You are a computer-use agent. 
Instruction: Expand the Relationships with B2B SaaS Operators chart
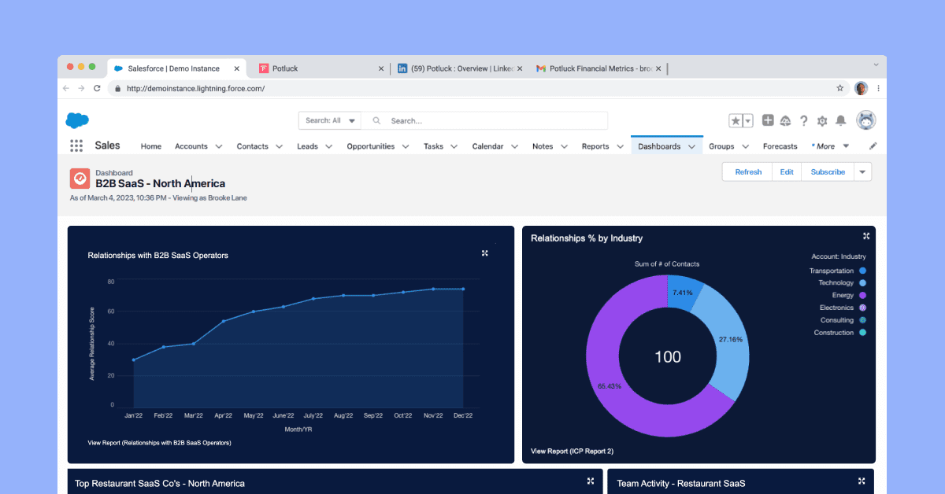485,253
